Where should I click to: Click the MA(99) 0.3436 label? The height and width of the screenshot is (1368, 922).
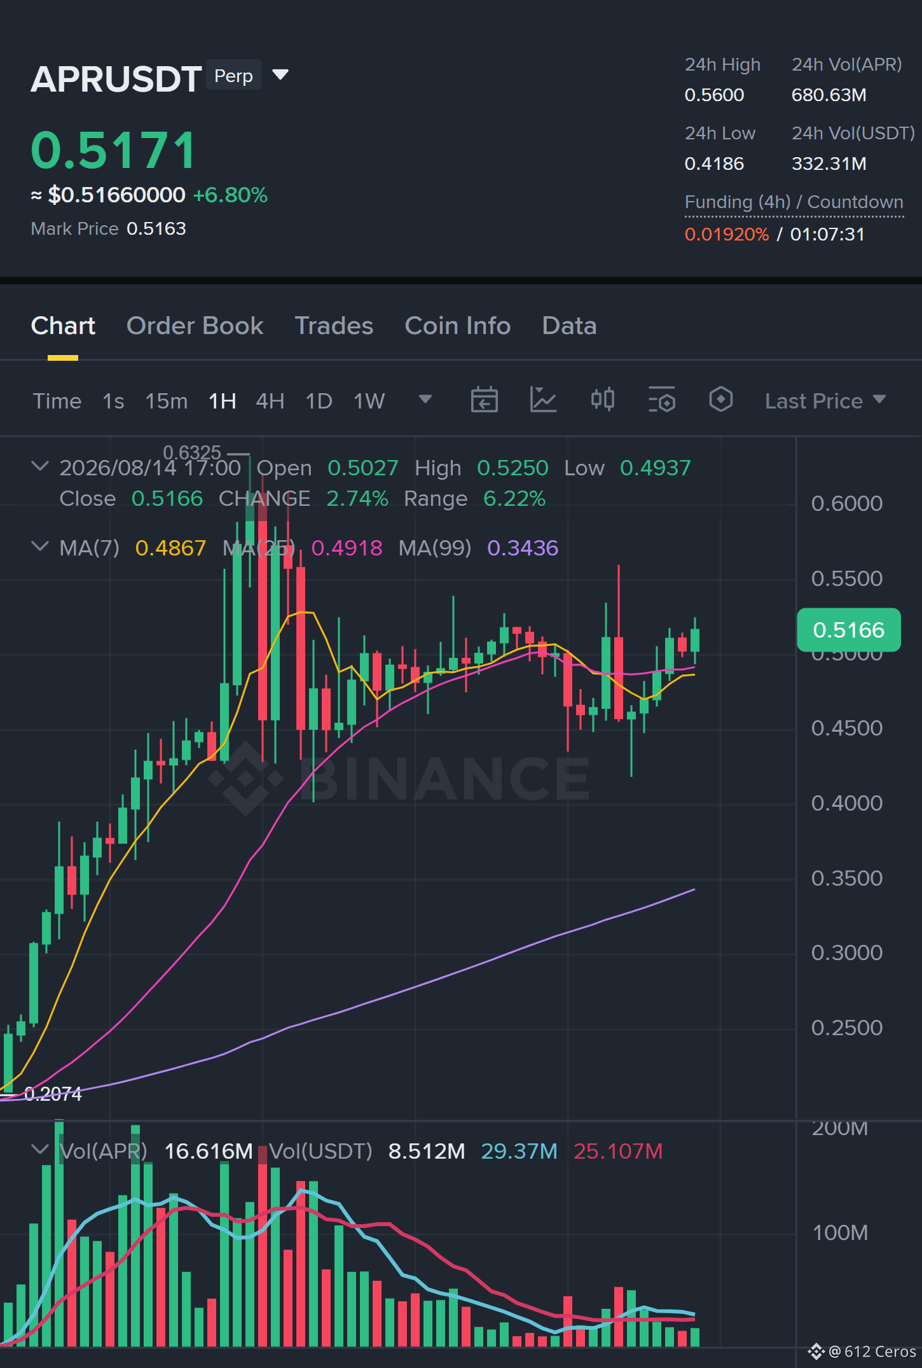click(478, 548)
